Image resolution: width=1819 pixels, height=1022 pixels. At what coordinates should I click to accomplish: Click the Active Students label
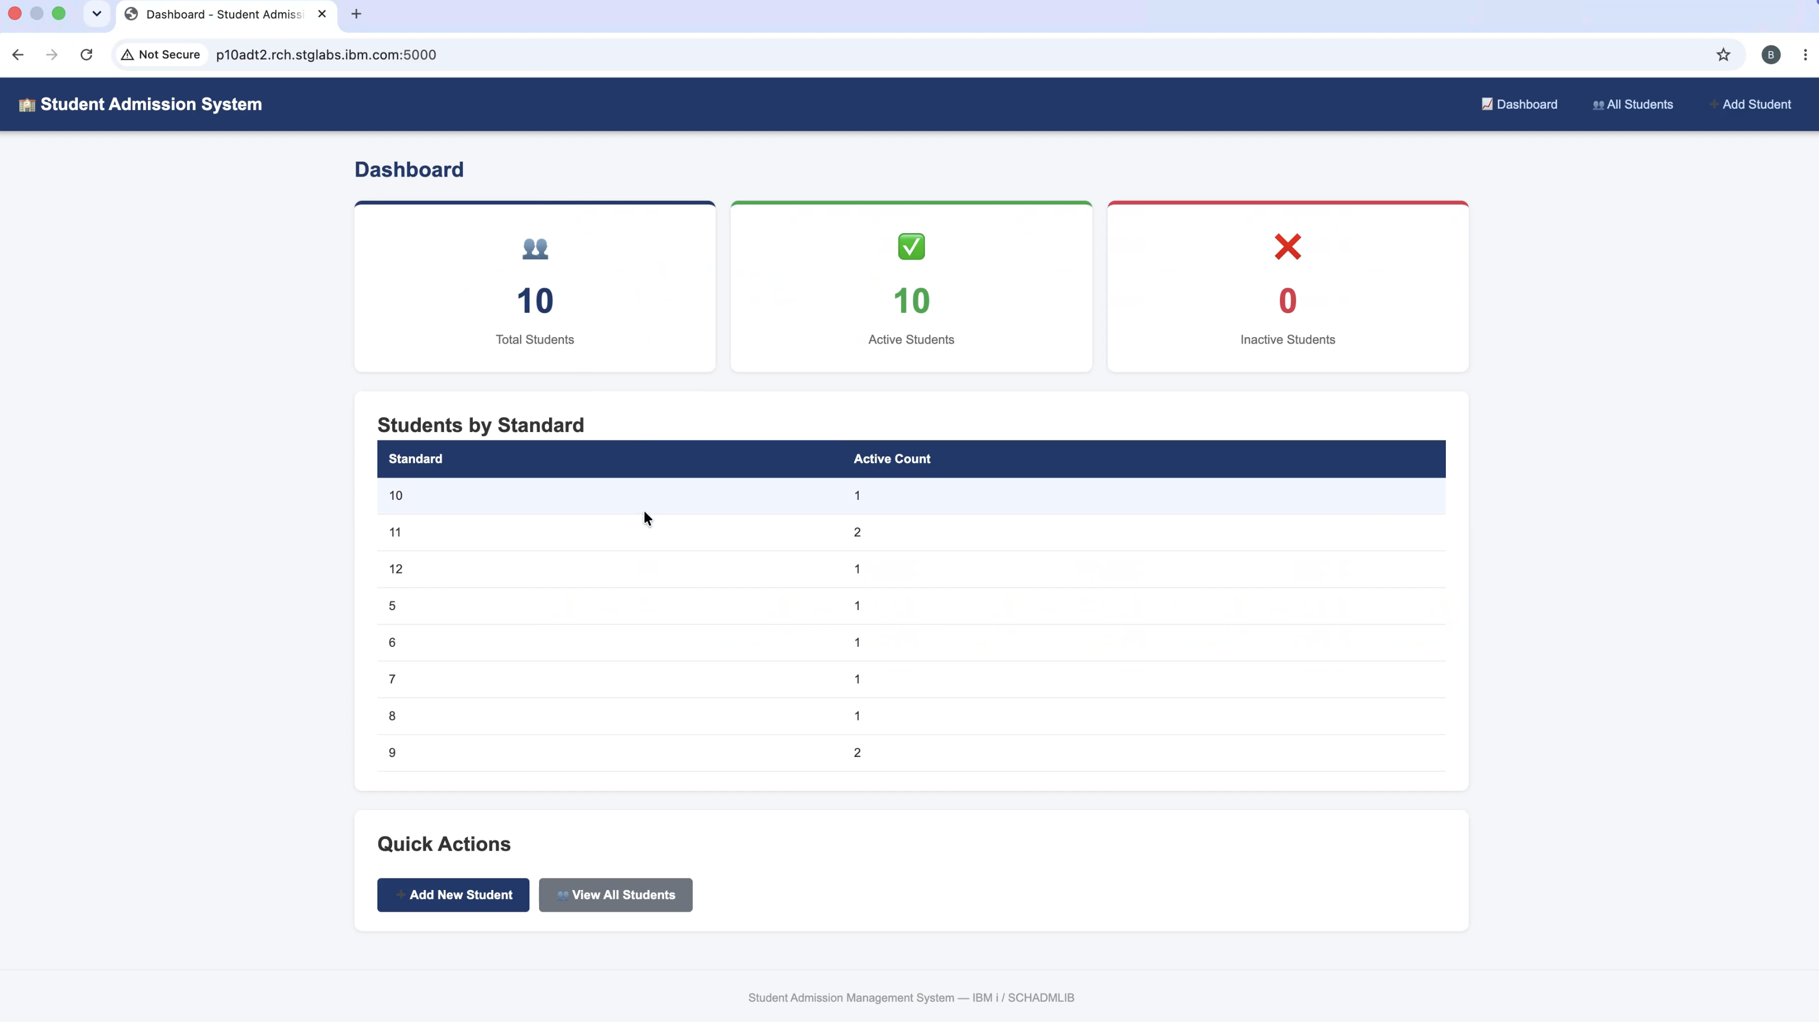pyautogui.click(x=911, y=340)
